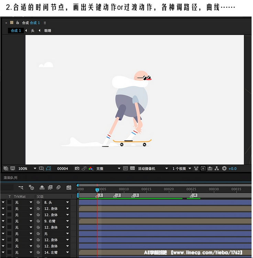
Task: Check the T box in 14. 左臂 row
Action: pos(9,252)
